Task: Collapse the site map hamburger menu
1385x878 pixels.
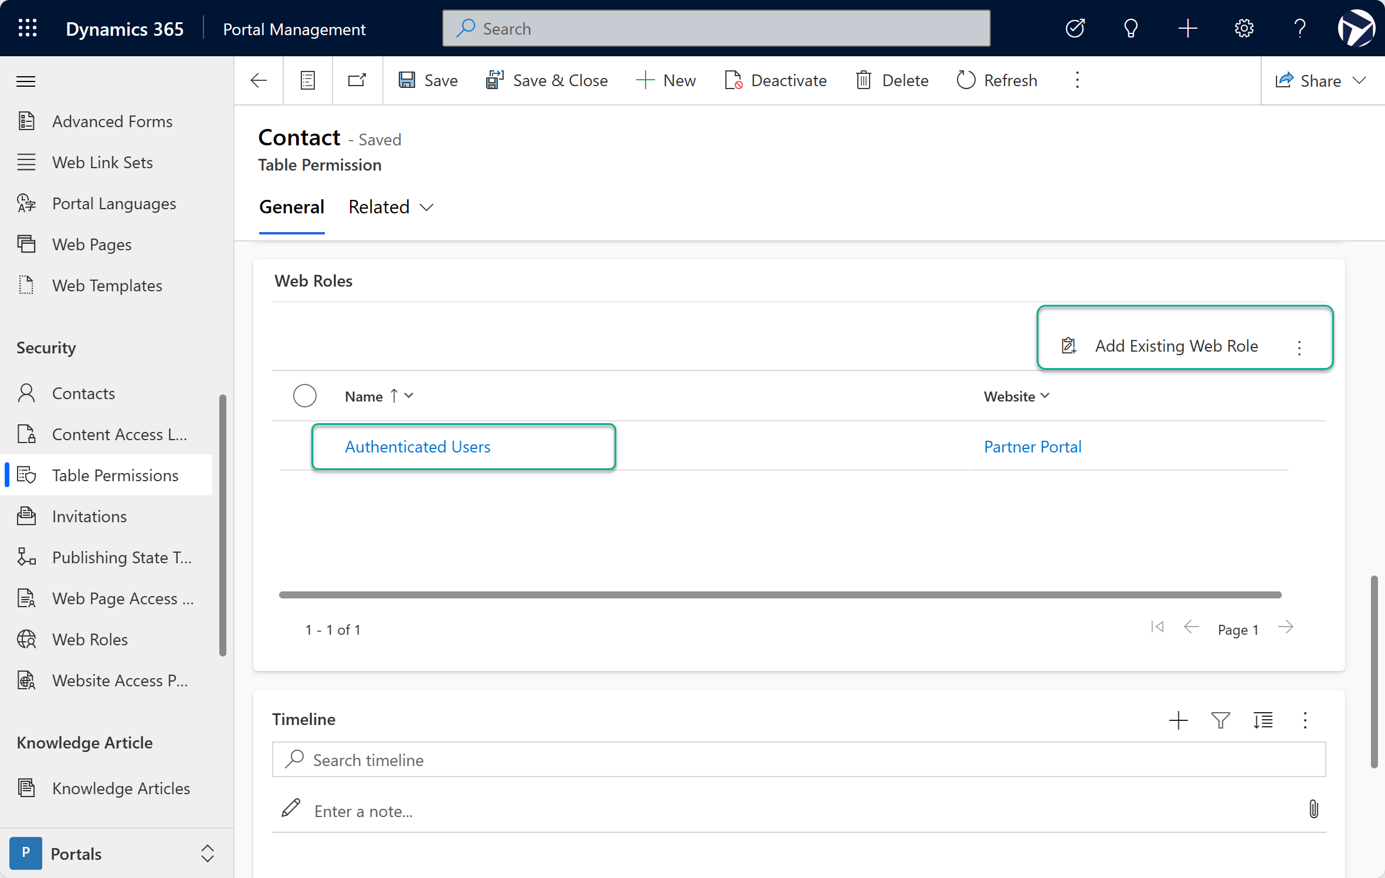Action: coord(26,81)
